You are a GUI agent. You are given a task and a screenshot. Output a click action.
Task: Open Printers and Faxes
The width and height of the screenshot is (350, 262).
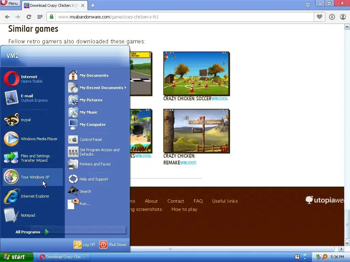click(97, 164)
